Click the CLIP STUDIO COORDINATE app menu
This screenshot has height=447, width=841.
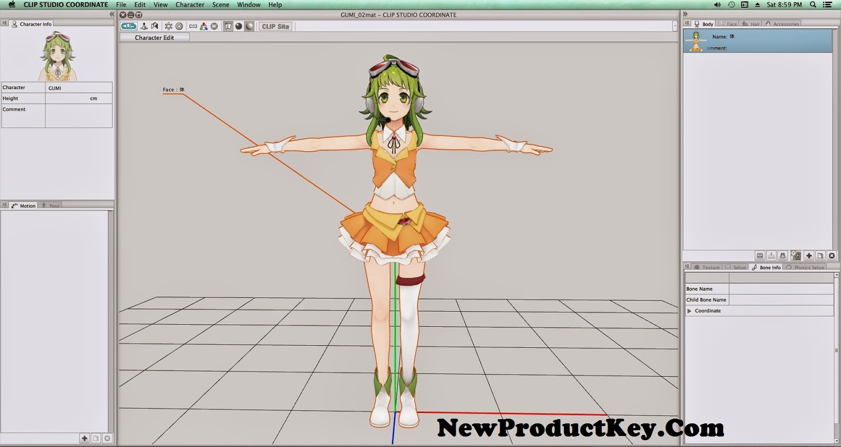coord(66,5)
